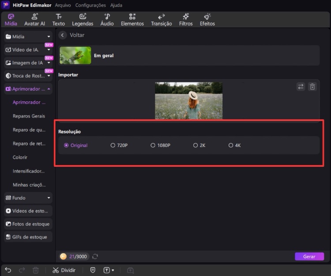Select the 4K resolution option
The width and height of the screenshot is (331, 276).
point(231,145)
